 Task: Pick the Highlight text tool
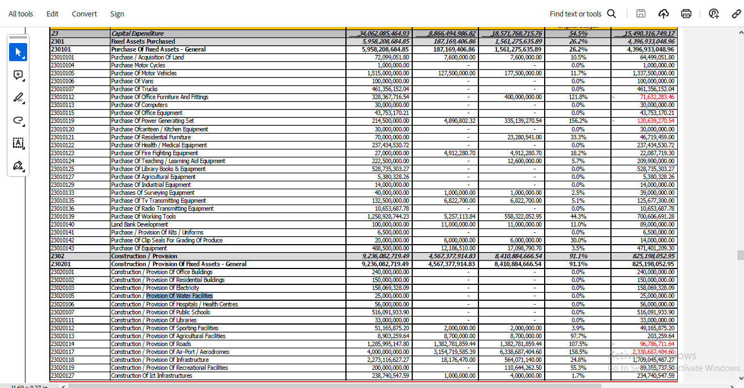(x=18, y=97)
